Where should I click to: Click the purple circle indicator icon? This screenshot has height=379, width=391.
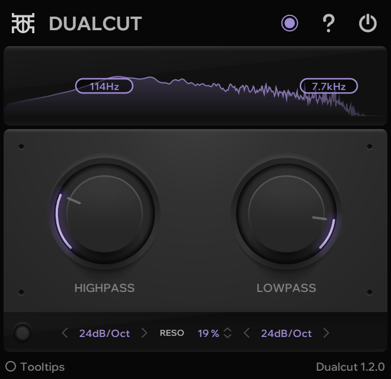pos(289,24)
